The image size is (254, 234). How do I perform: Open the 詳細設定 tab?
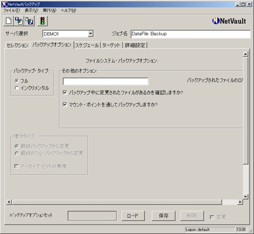click(x=135, y=45)
